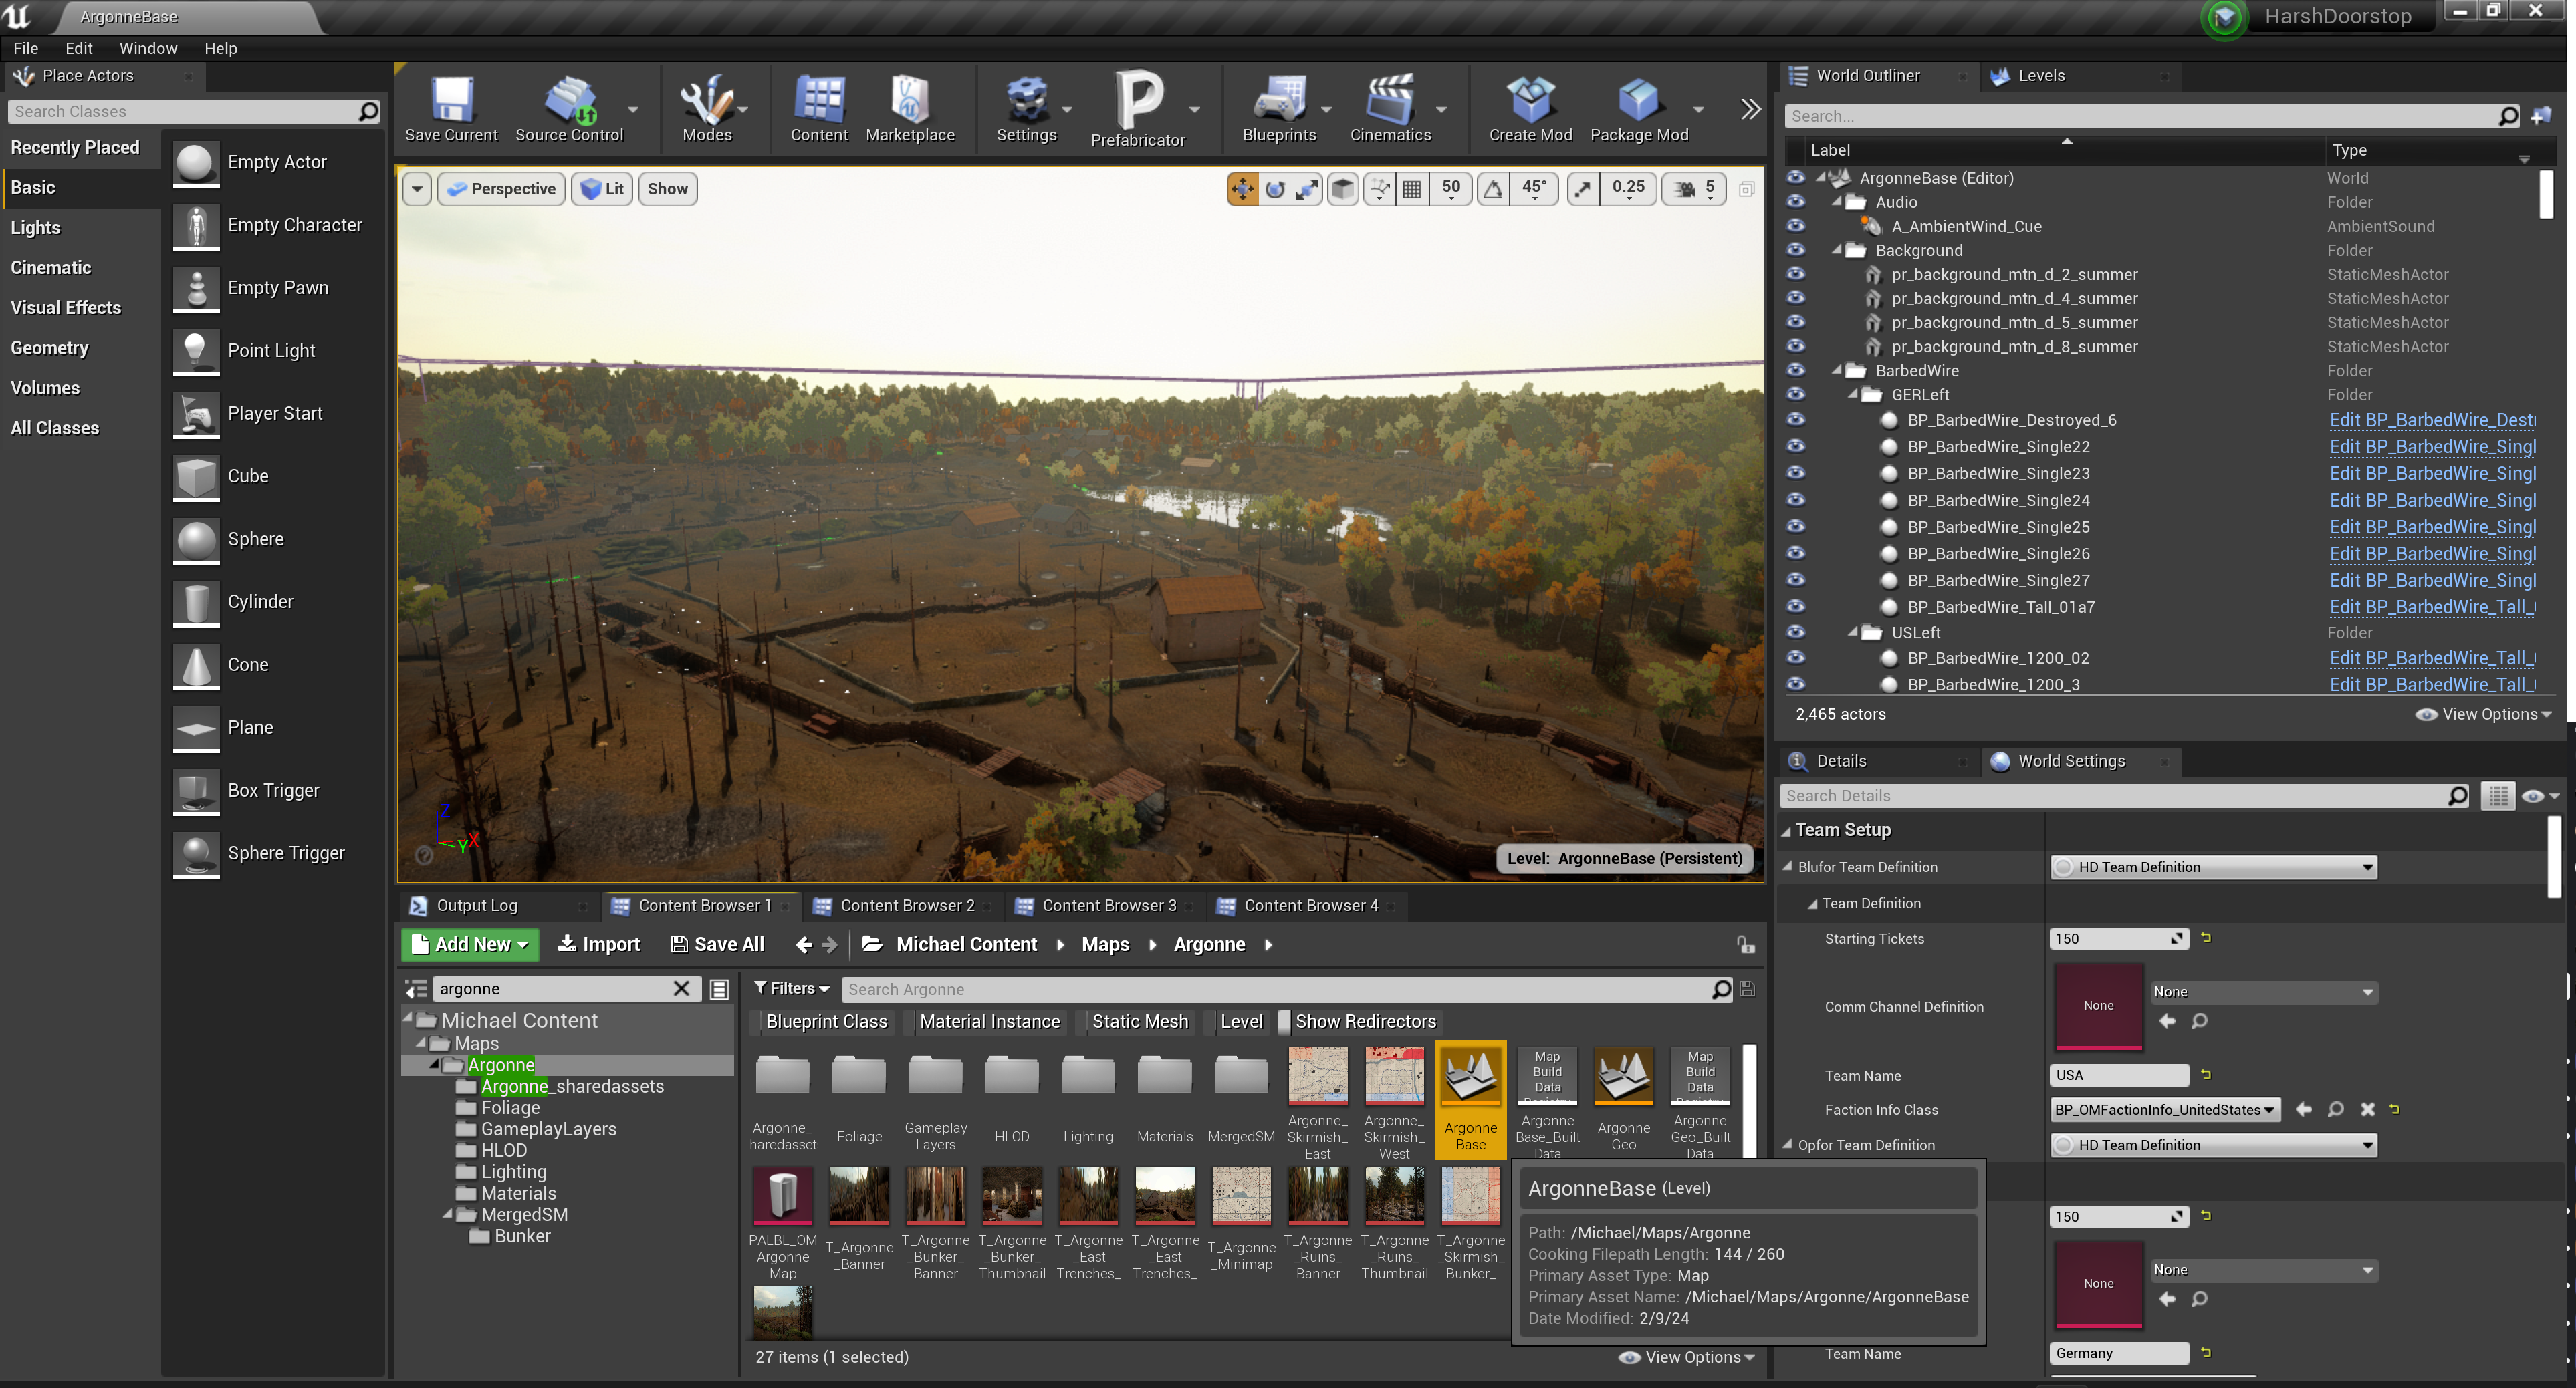Hide A_AmbientWind_Cue with its eye icon
Screen dimensions: 2576x1388
1796,226
